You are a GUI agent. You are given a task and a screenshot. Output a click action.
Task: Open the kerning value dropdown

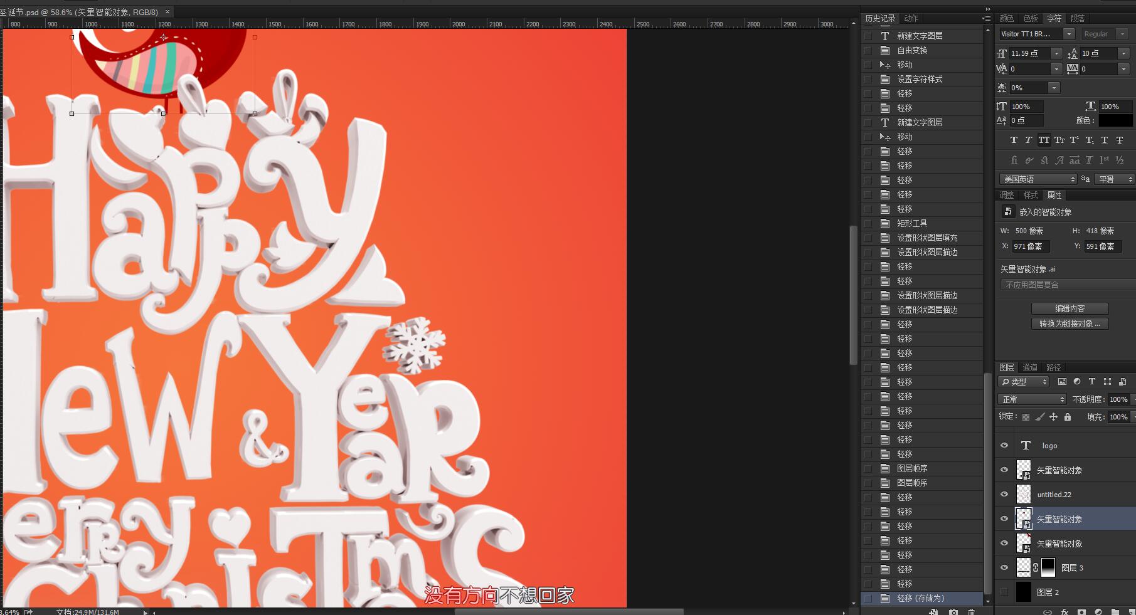click(x=1056, y=69)
